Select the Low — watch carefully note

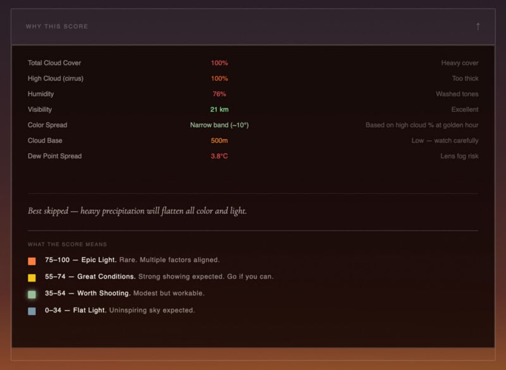tap(445, 141)
